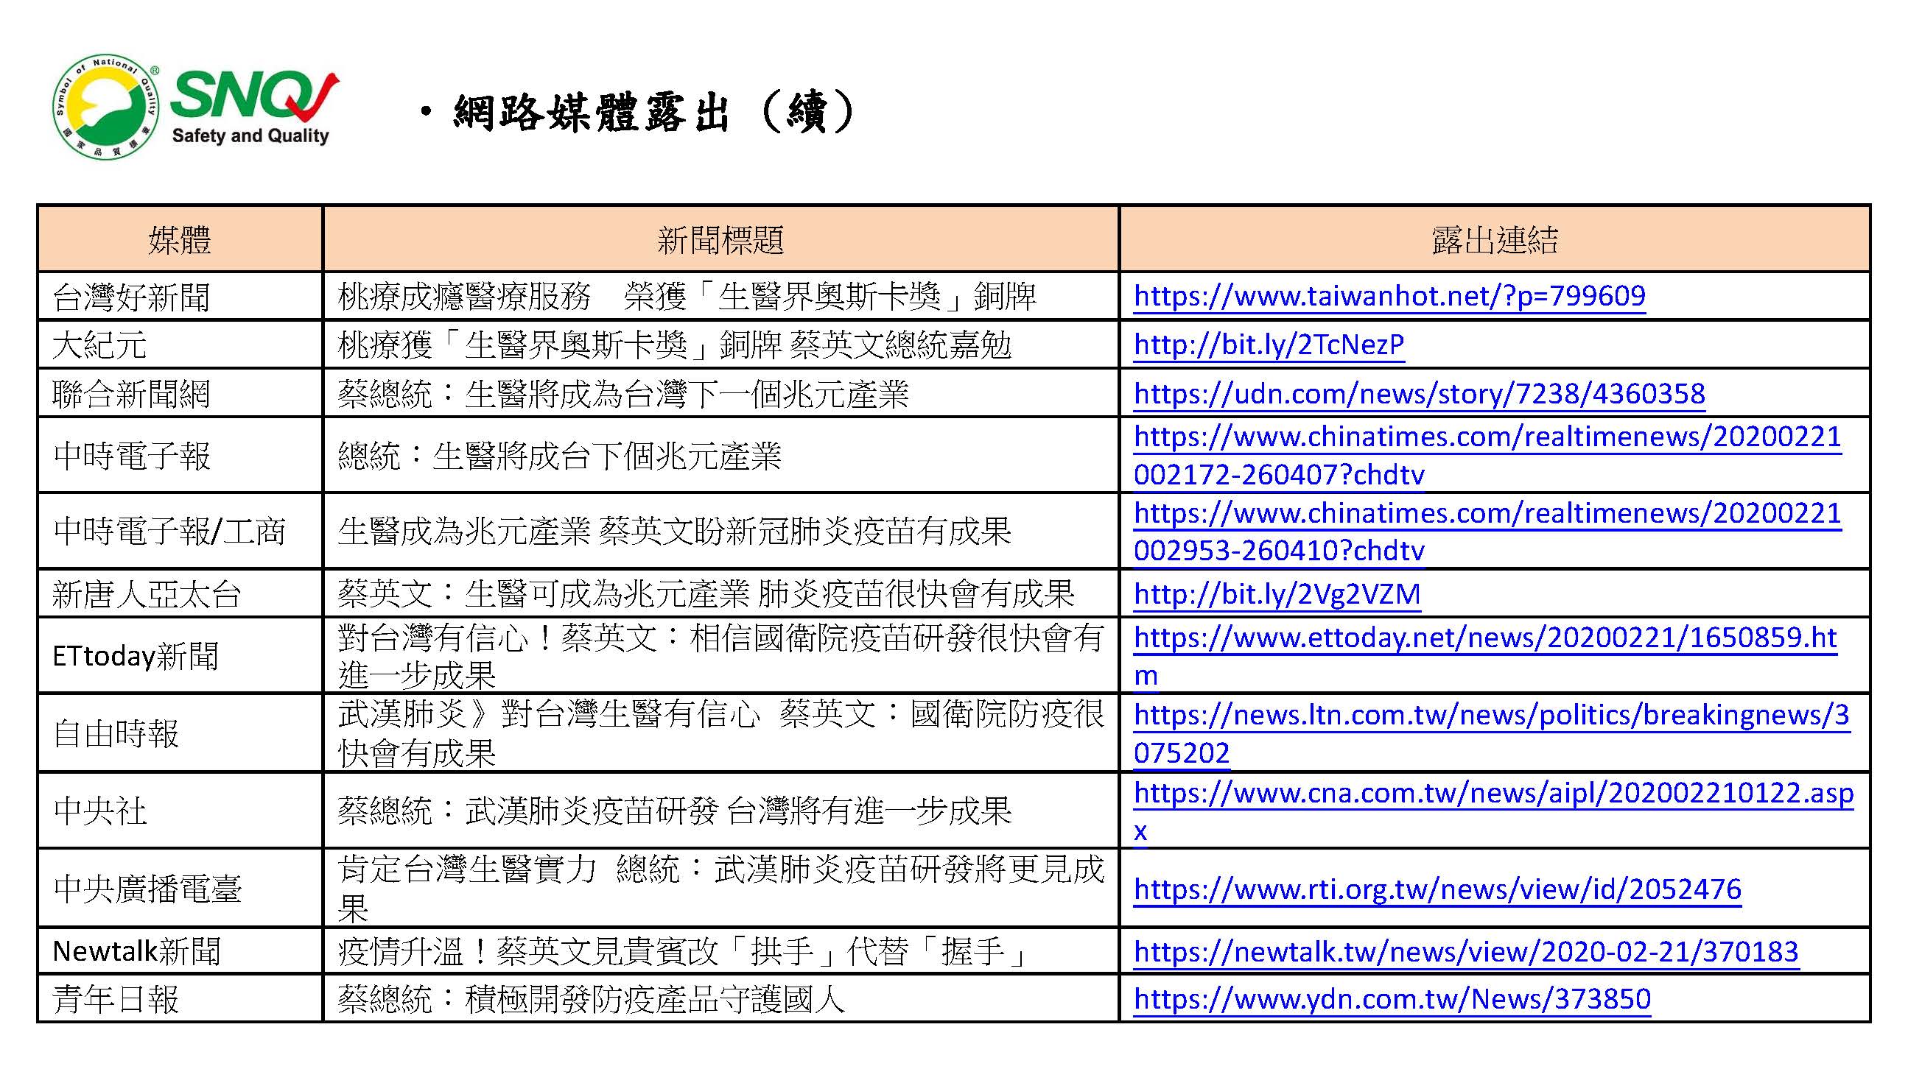Click the SNQ Safety and Quality logo
The width and height of the screenshot is (1908, 1069).
(x=195, y=107)
